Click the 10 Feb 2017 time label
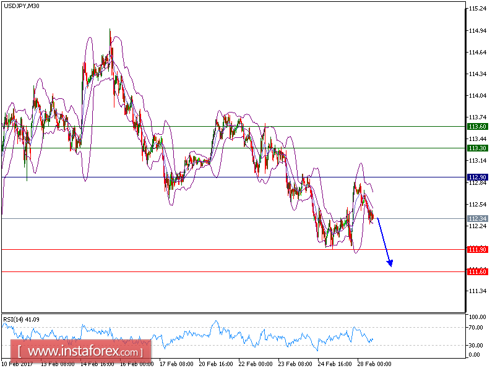The height and width of the screenshot is (371, 495). (17, 365)
